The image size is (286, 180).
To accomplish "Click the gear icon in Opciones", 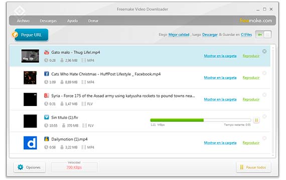I will (21, 167).
